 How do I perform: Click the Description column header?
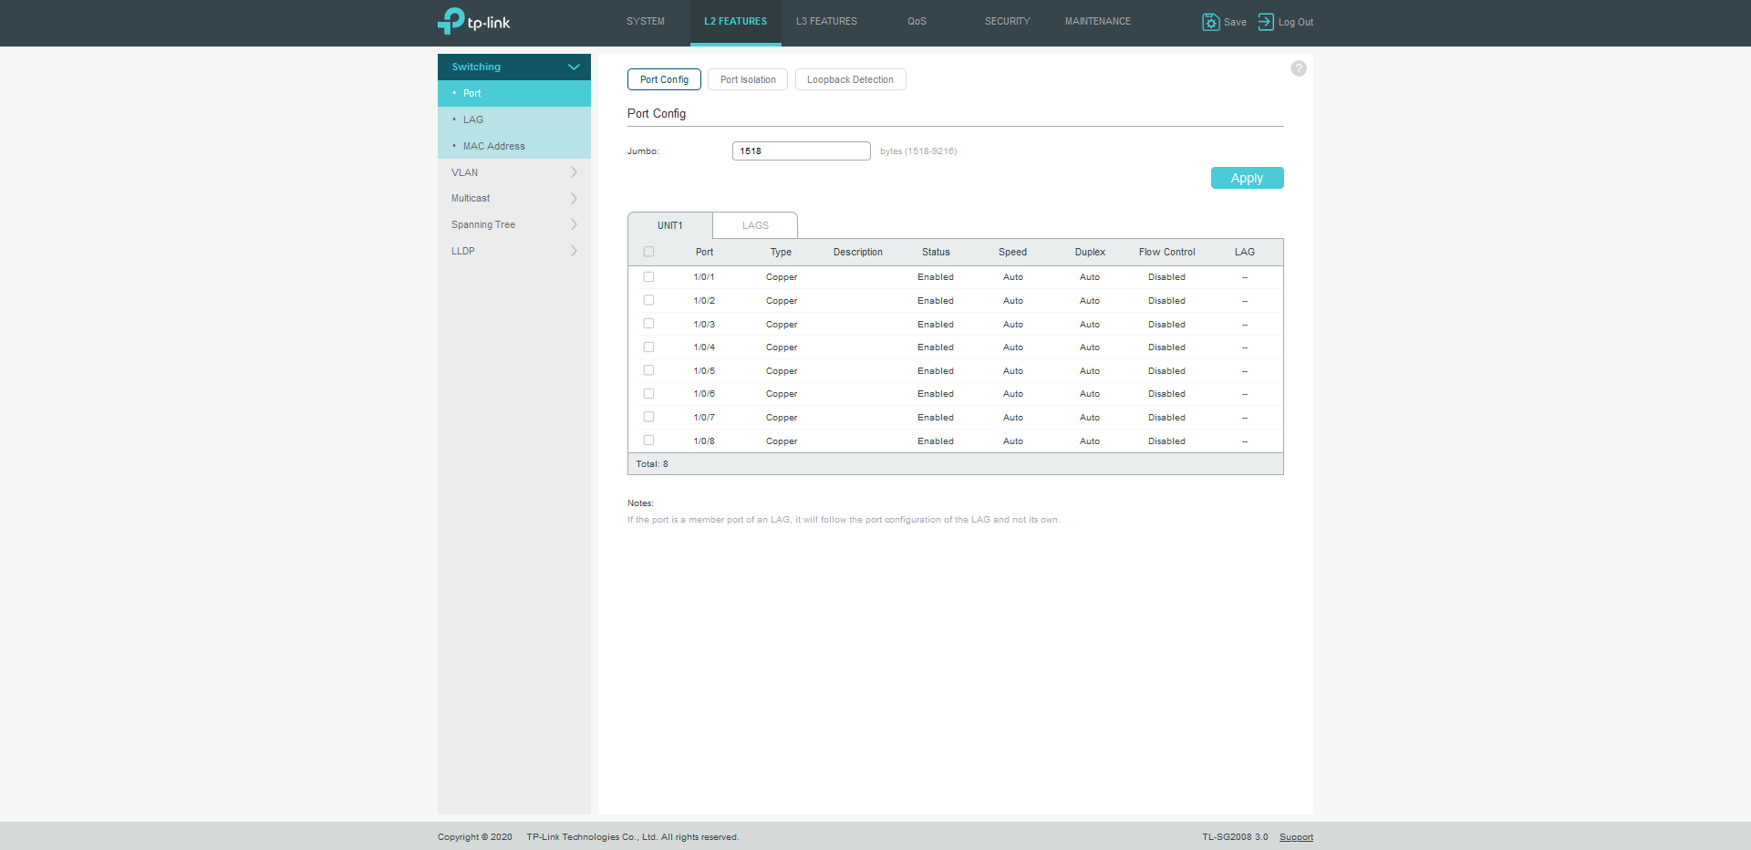858,252
